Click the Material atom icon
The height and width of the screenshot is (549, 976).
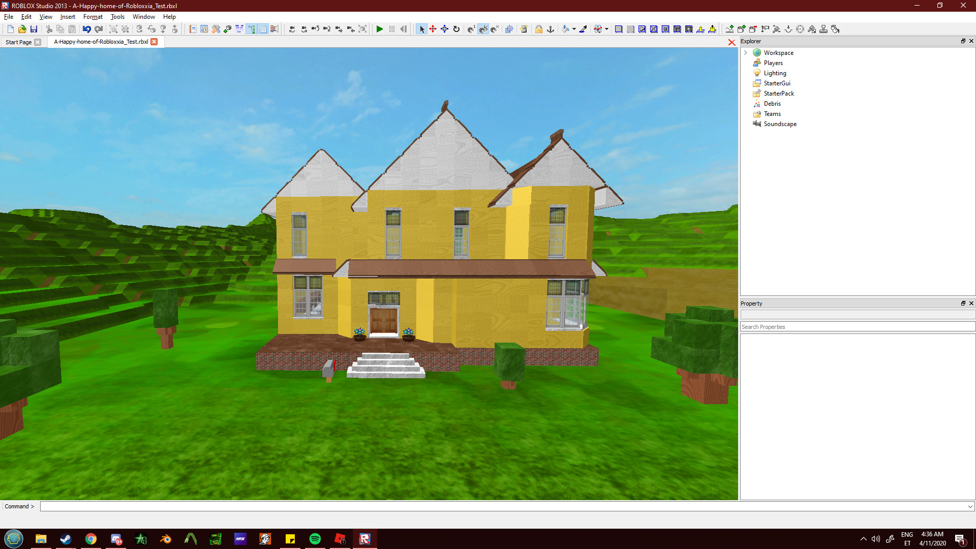[x=598, y=29]
